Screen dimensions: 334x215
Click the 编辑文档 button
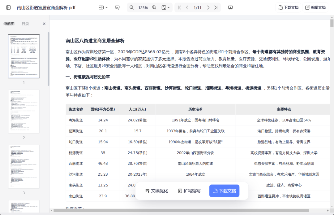tap(315, 7)
